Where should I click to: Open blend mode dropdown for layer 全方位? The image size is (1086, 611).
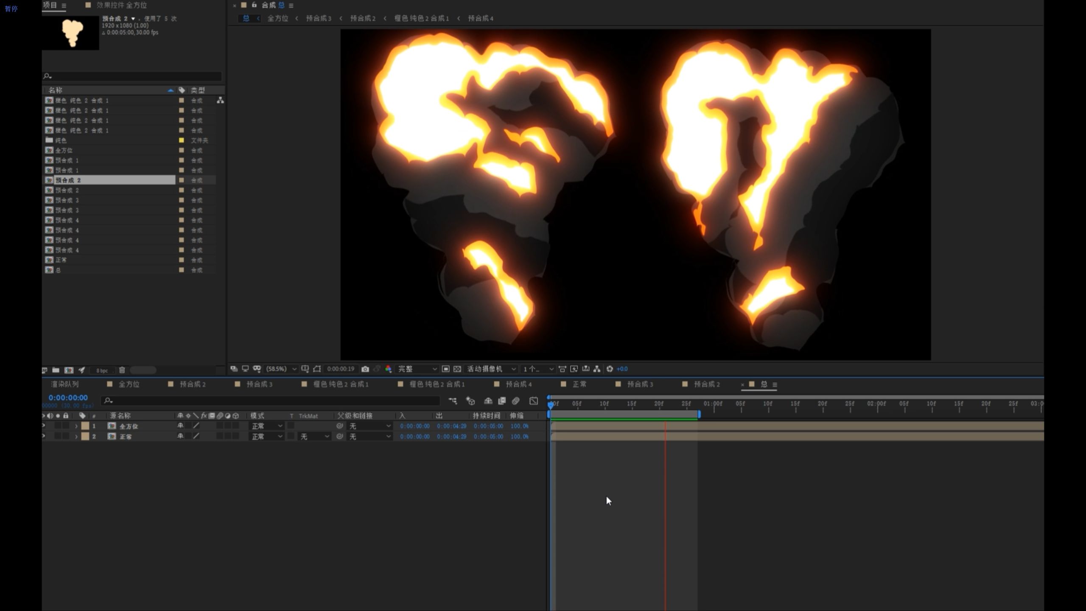coord(266,426)
